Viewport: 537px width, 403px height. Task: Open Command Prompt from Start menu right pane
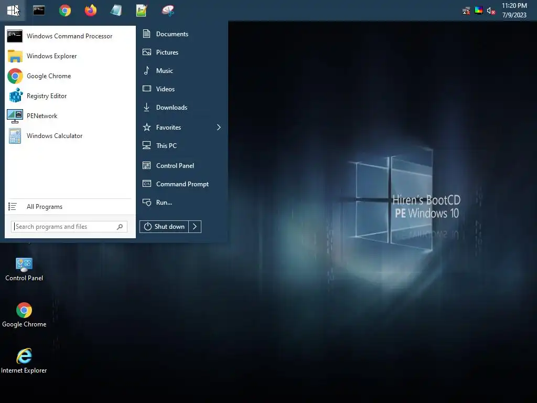tap(182, 184)
